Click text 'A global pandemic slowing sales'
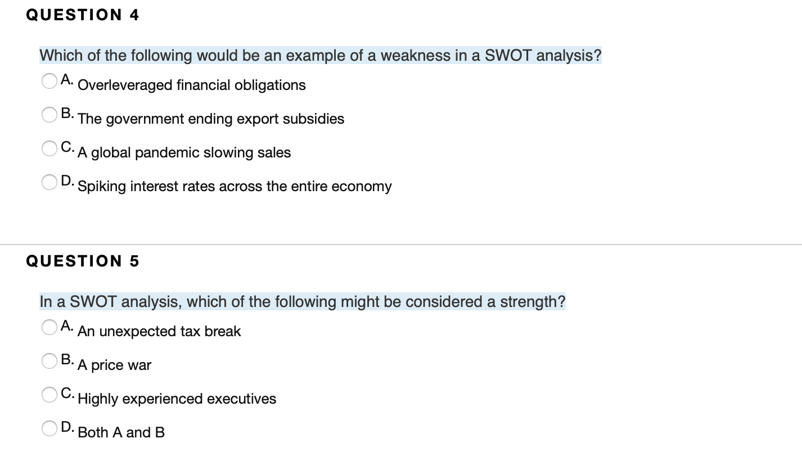Screen dimensions: 802x461 click(x=184, y=153)
